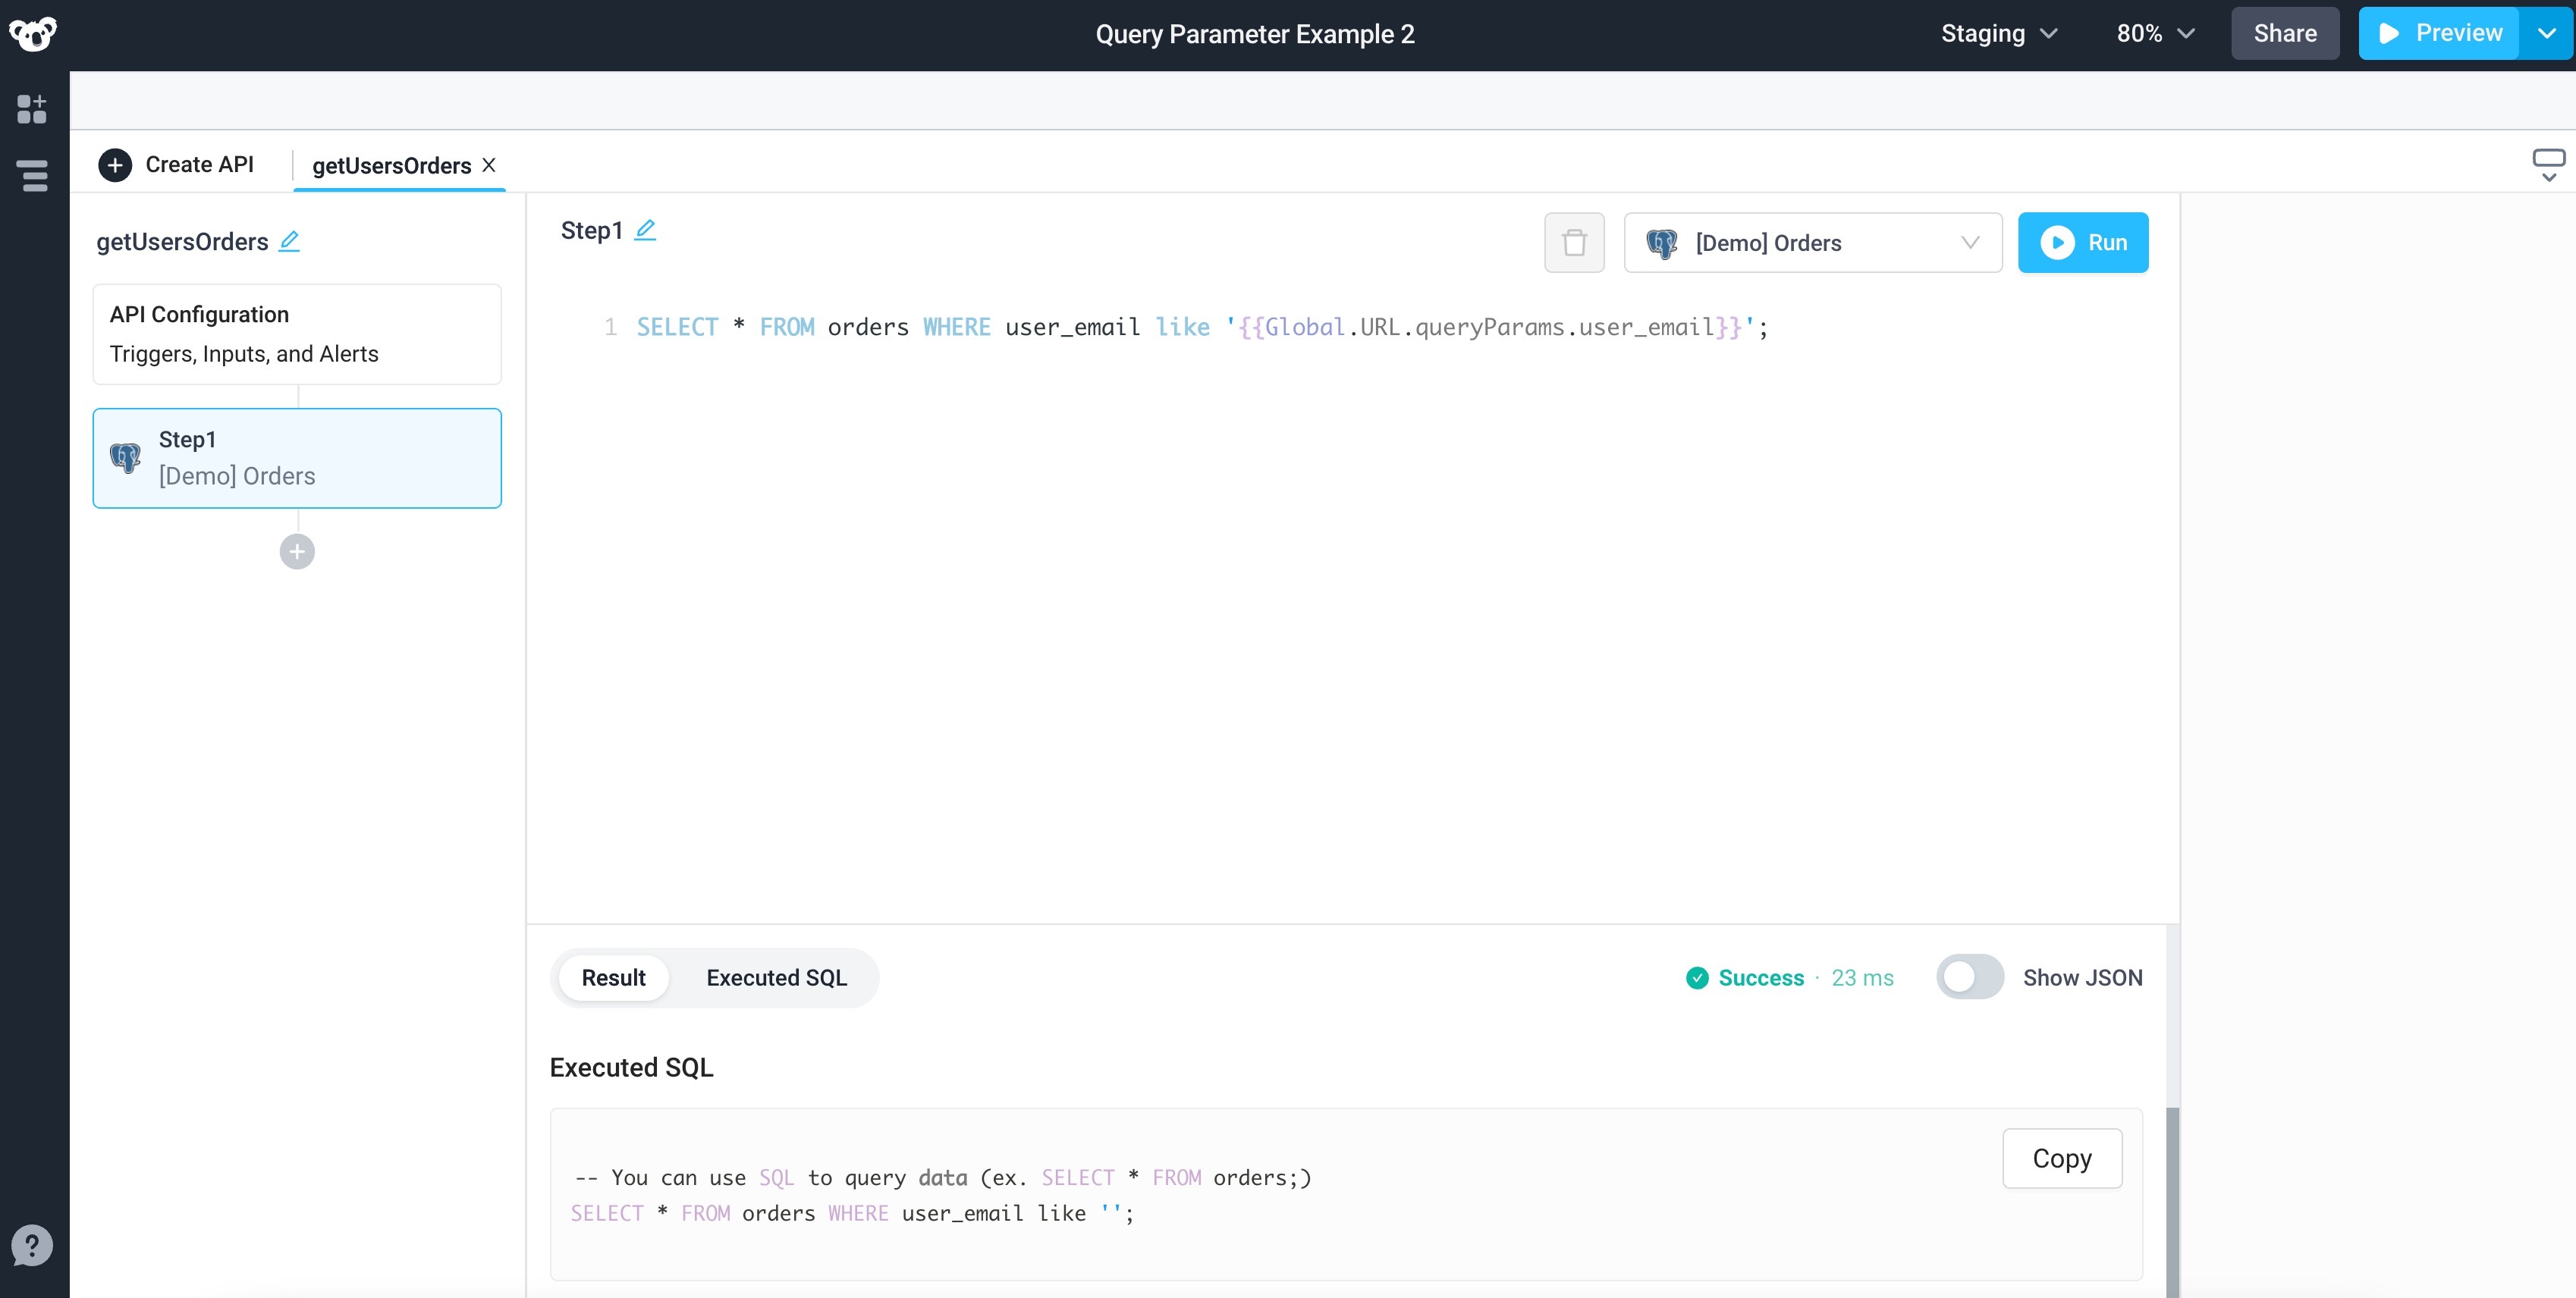Switch to the Result tab
The width and height of the screenshot is (2576, 1298).
613,977
